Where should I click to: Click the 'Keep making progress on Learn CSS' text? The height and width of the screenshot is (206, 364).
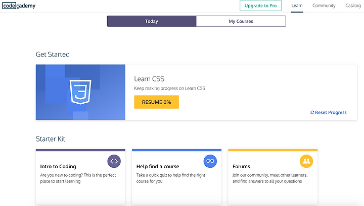point(170,88)
